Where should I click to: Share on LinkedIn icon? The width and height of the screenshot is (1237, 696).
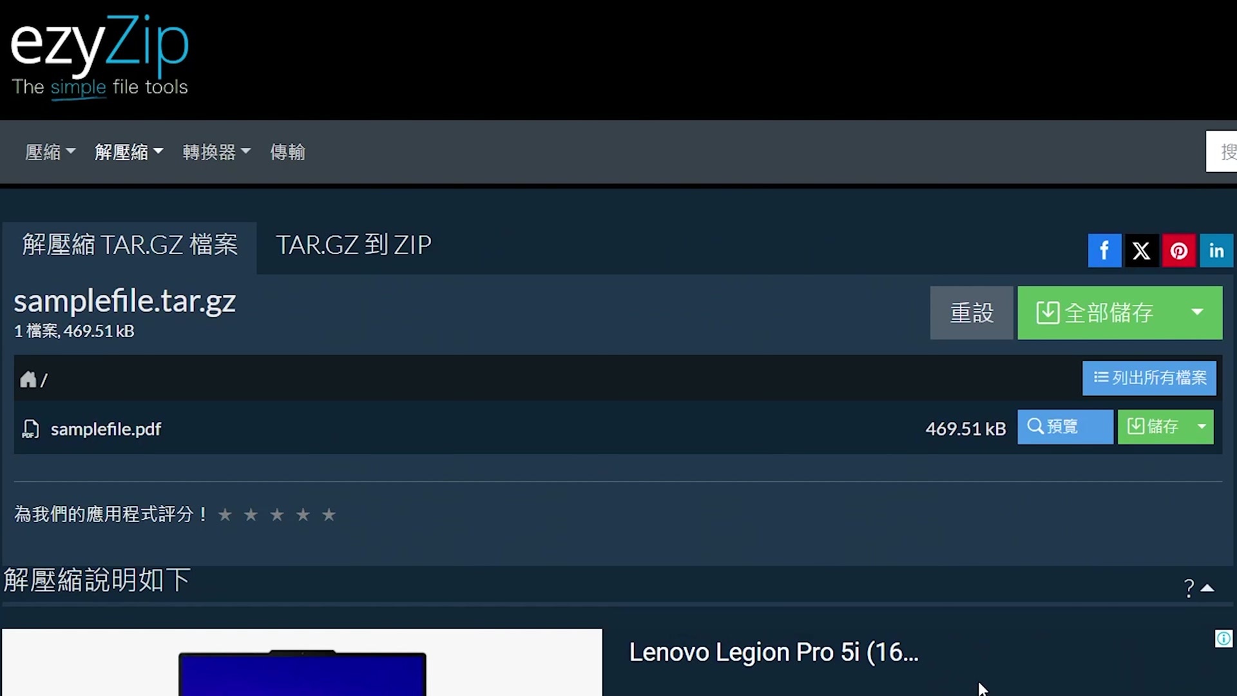(x=1216, y=251)
